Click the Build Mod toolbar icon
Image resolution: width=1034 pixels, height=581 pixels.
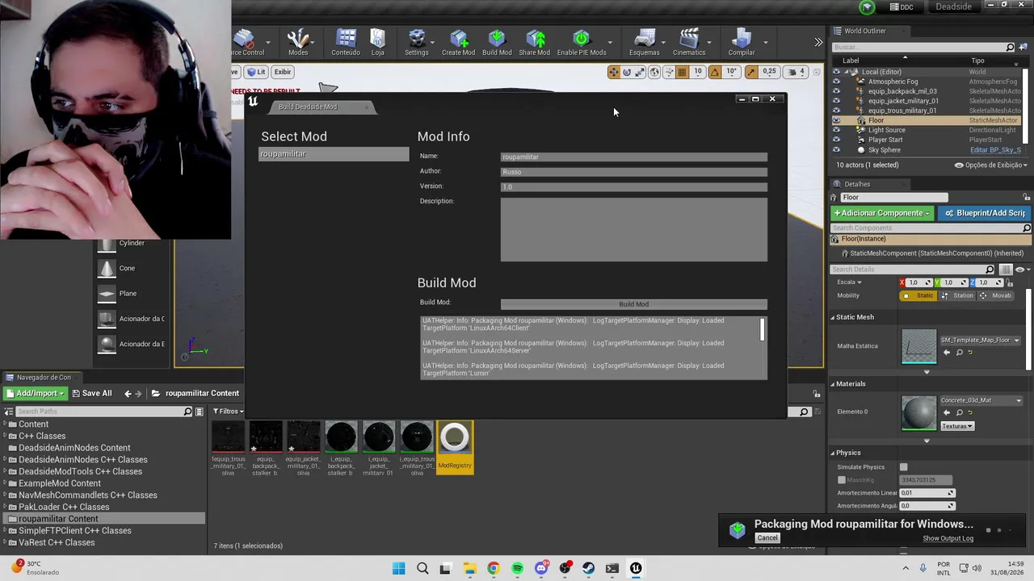[x=497, y=43]
